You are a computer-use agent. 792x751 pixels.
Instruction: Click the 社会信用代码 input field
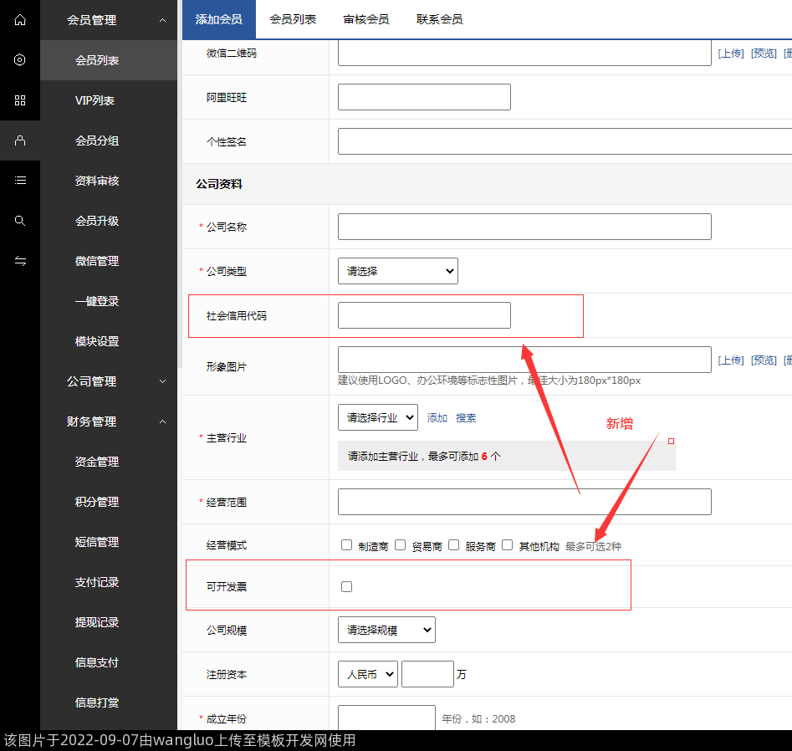coord(424,315)
